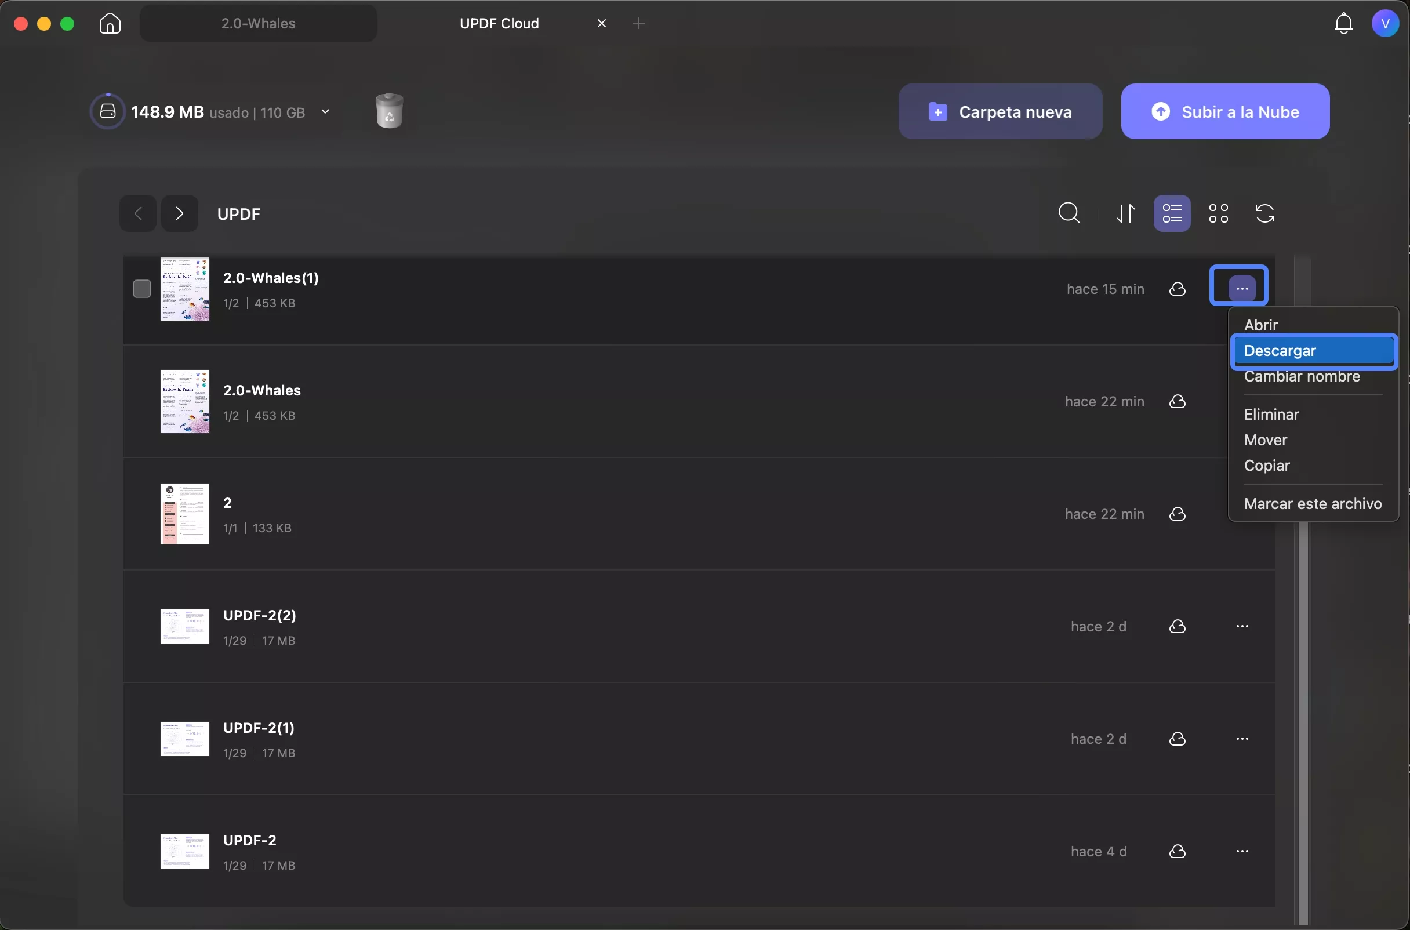Image resolution: width=1410 pixels, height=930 pixels.
Task: Open the notifications bell
Action: coord(1343,24)
